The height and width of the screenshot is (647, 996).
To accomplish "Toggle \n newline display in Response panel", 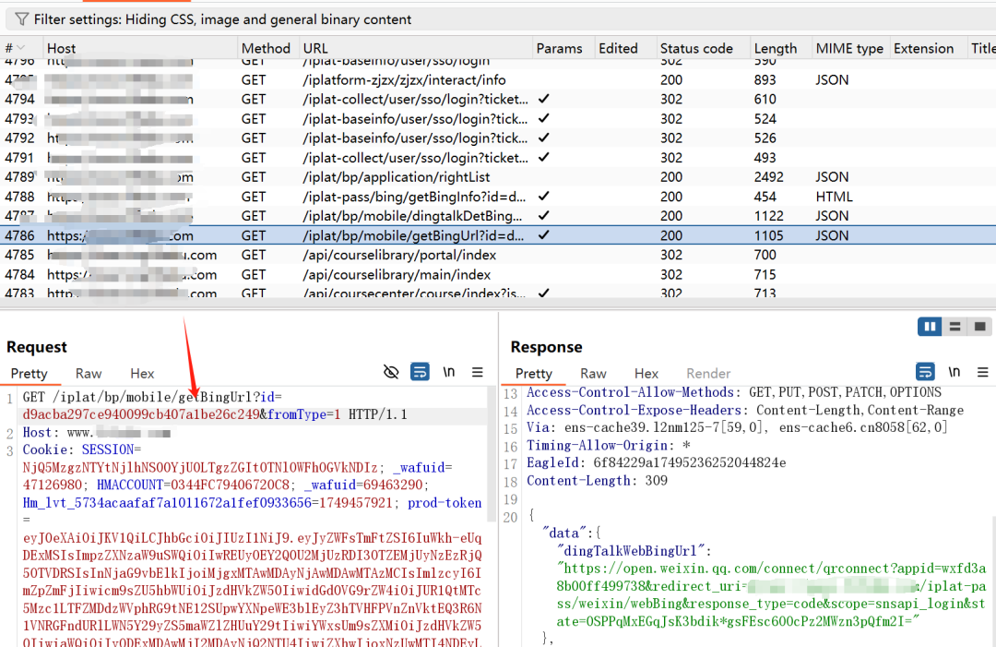I will (954, 372).
